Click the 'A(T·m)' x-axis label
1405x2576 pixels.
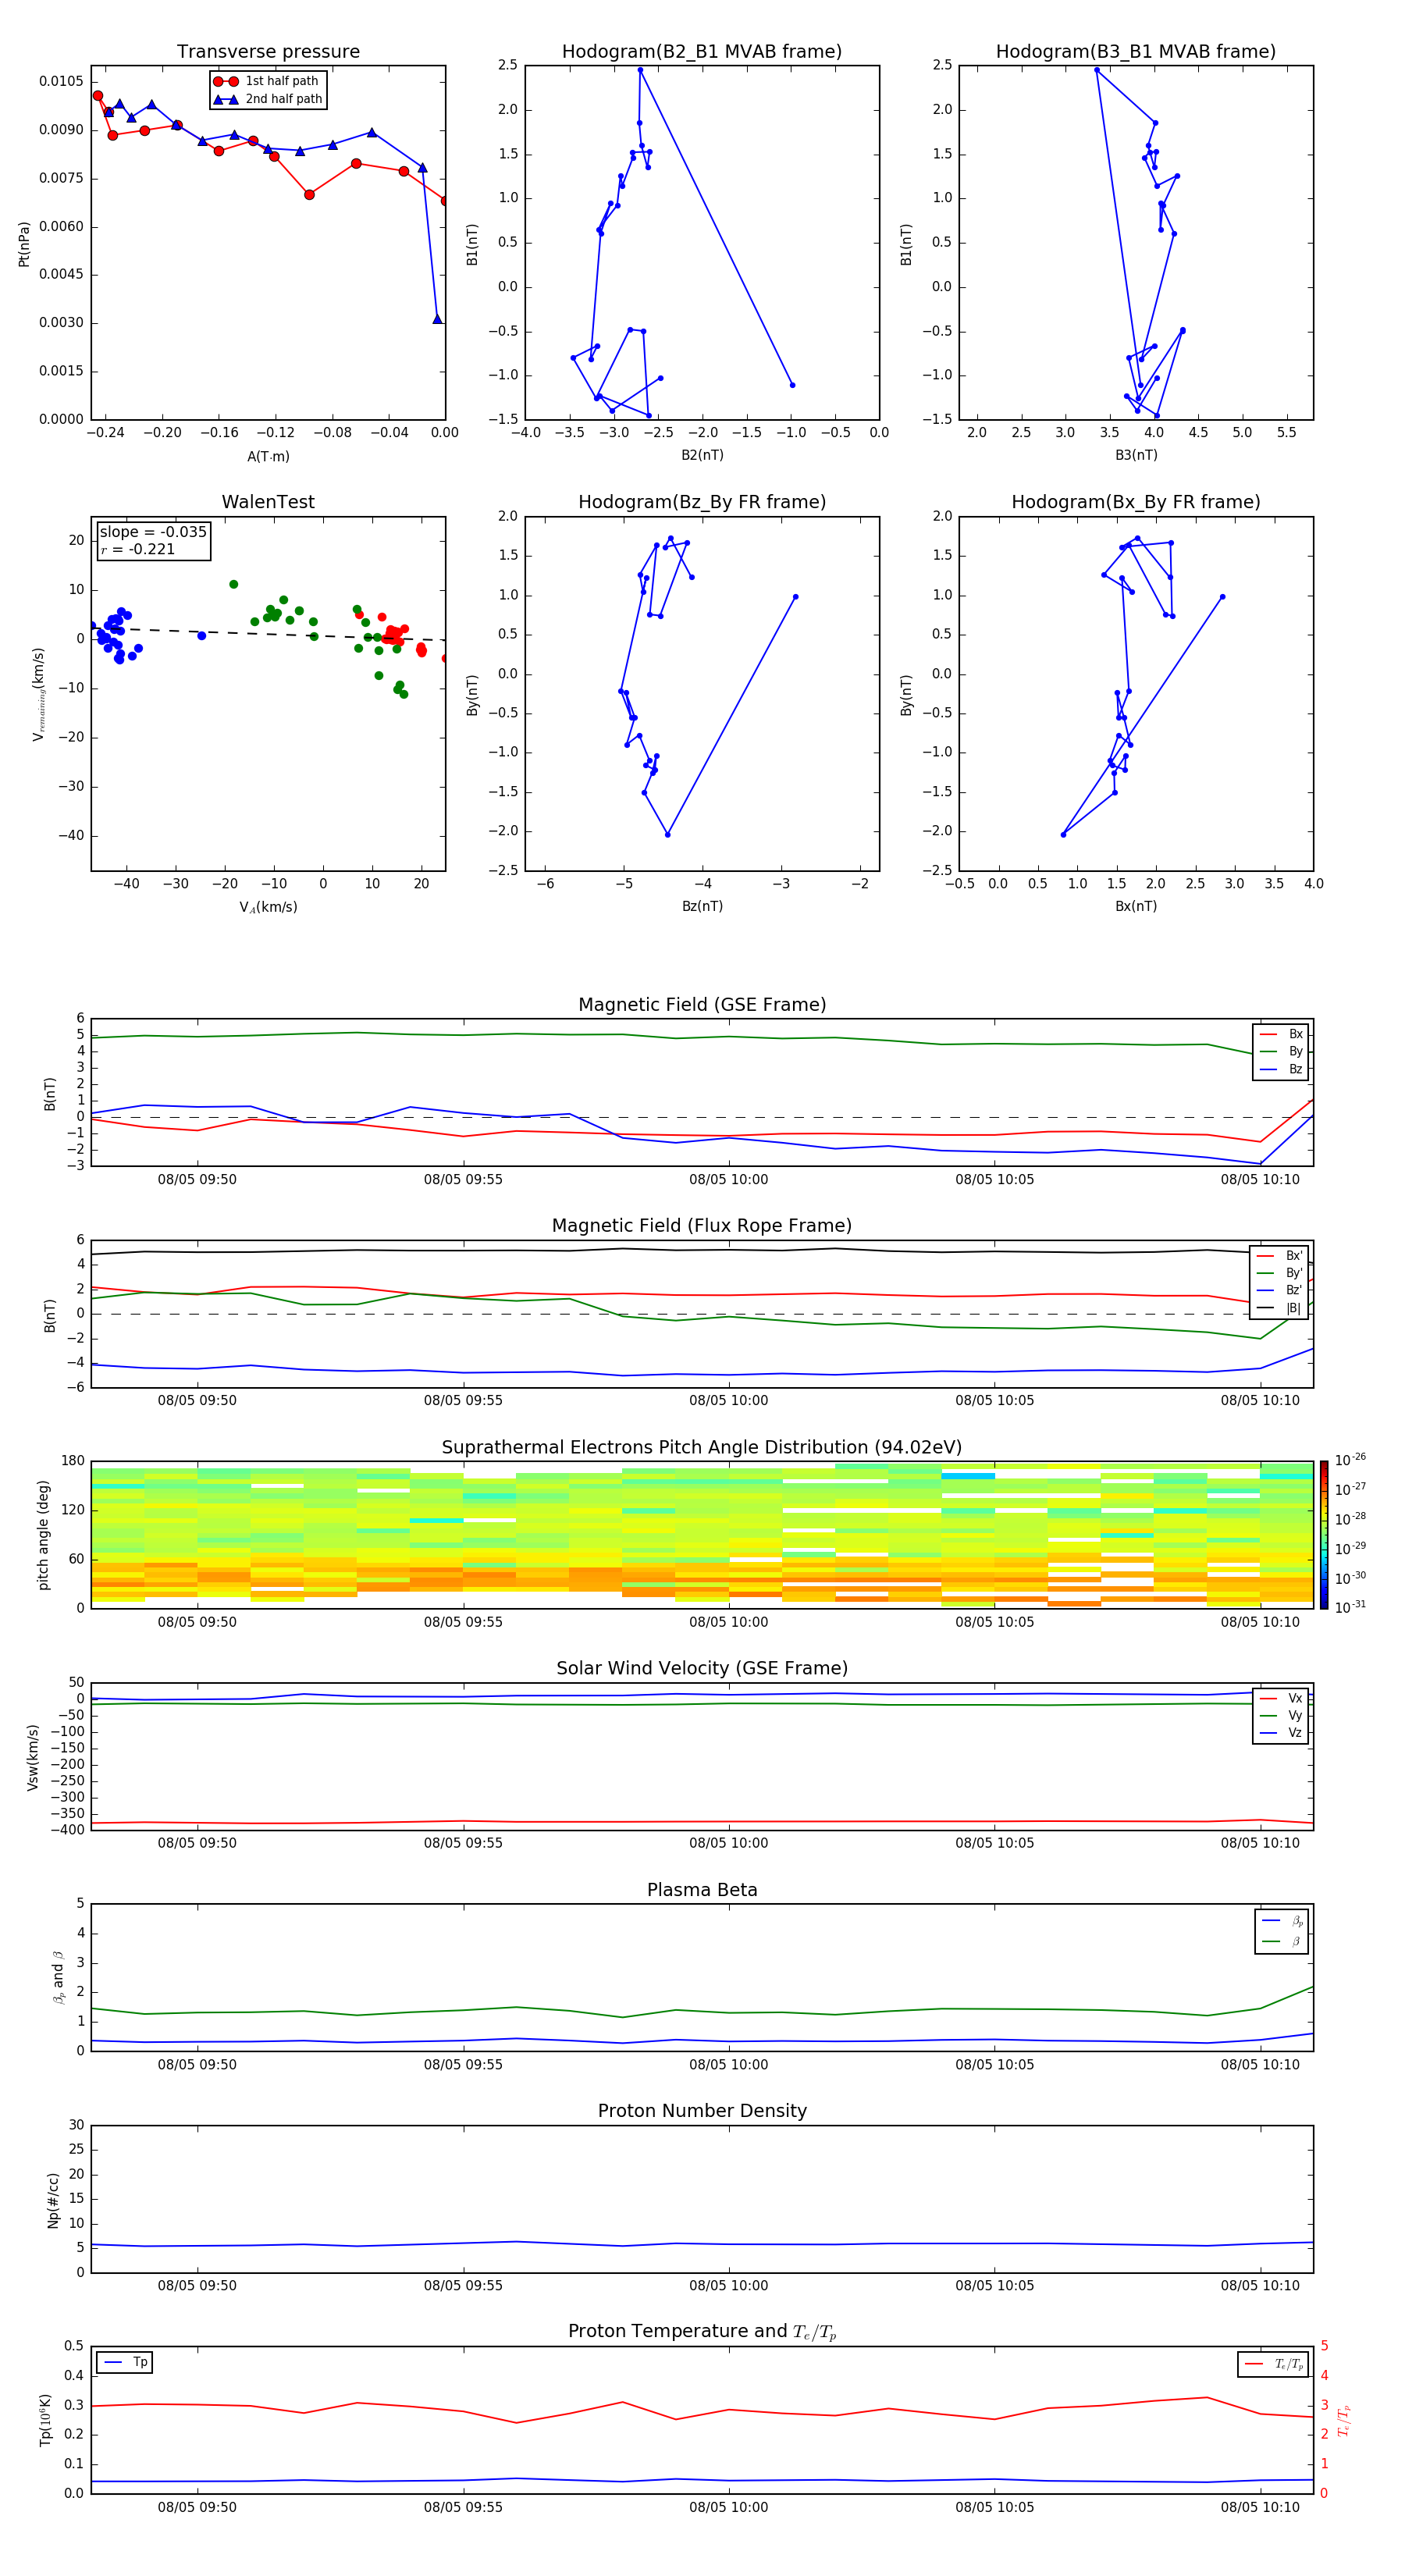[x=268, y=456]
